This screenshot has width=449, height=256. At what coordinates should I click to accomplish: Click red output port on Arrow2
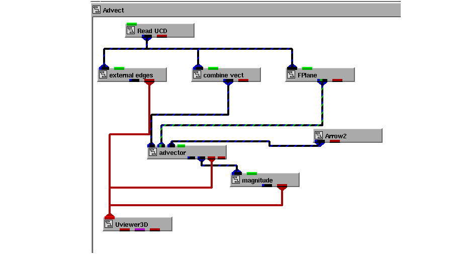point(335,141)
